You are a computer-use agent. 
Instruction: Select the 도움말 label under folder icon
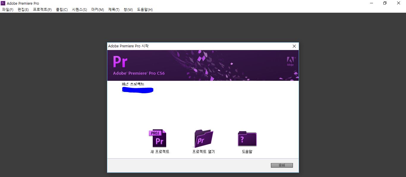coord(247,152)
